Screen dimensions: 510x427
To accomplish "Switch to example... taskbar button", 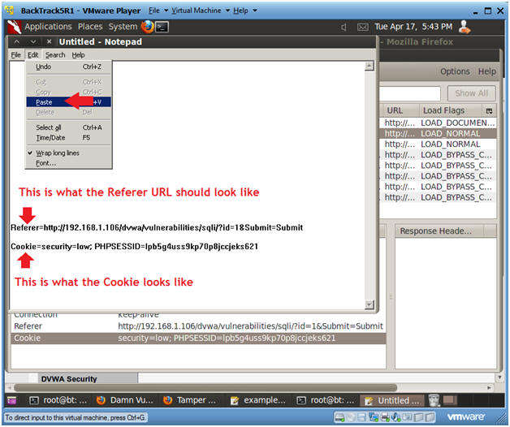I will (x=259, y=400).
